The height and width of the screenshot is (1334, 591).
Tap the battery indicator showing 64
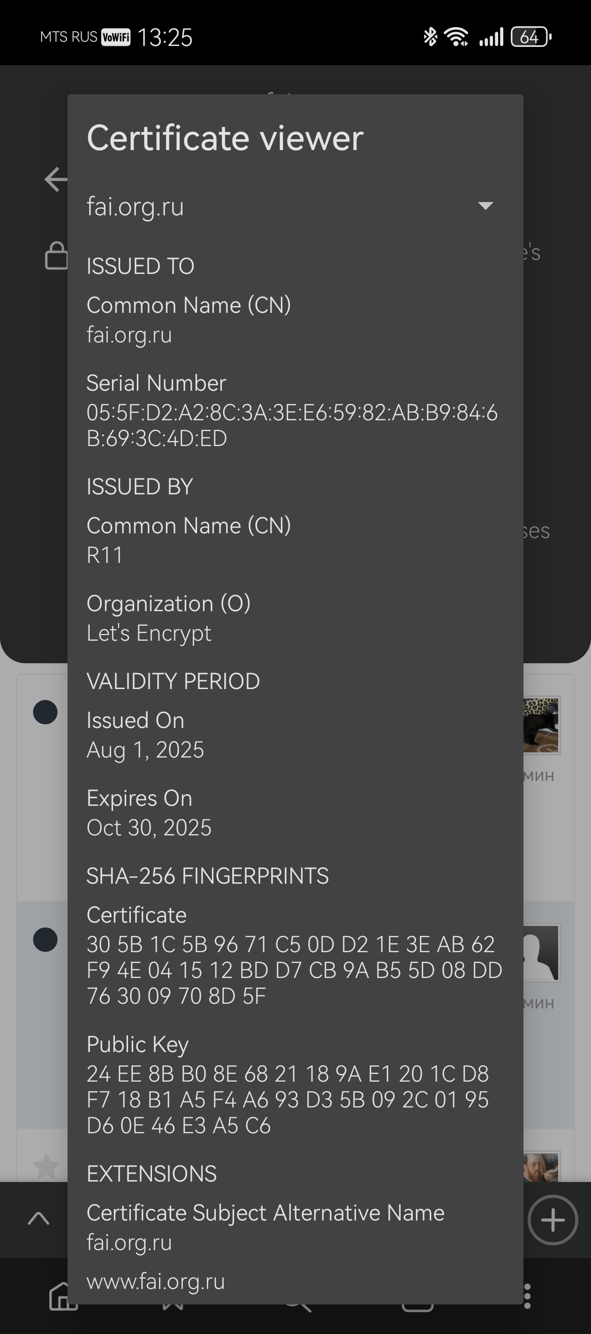[x=530, y=37]
